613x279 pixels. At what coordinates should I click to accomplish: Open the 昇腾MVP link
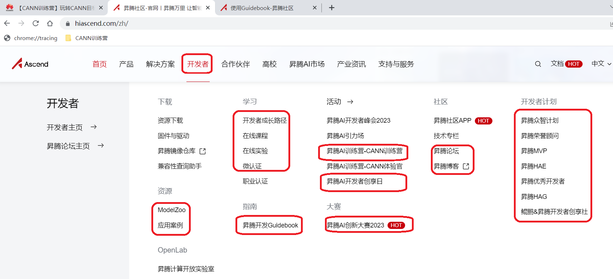[534, 151]
